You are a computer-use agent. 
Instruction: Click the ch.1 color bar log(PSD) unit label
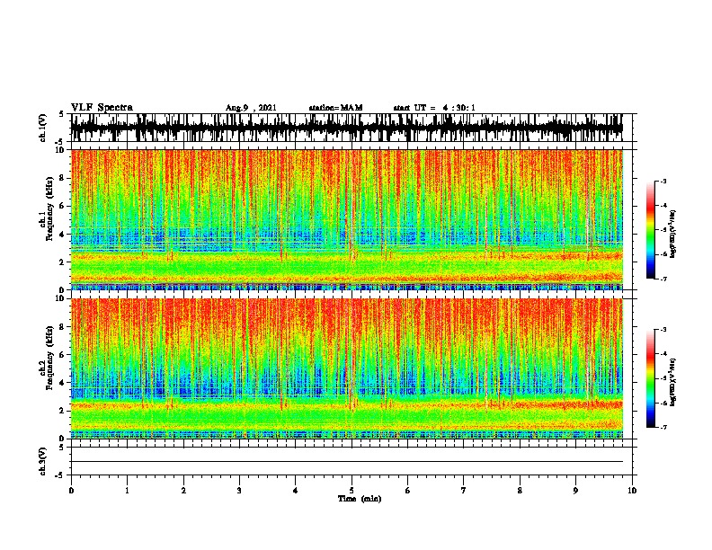point(673,234)
